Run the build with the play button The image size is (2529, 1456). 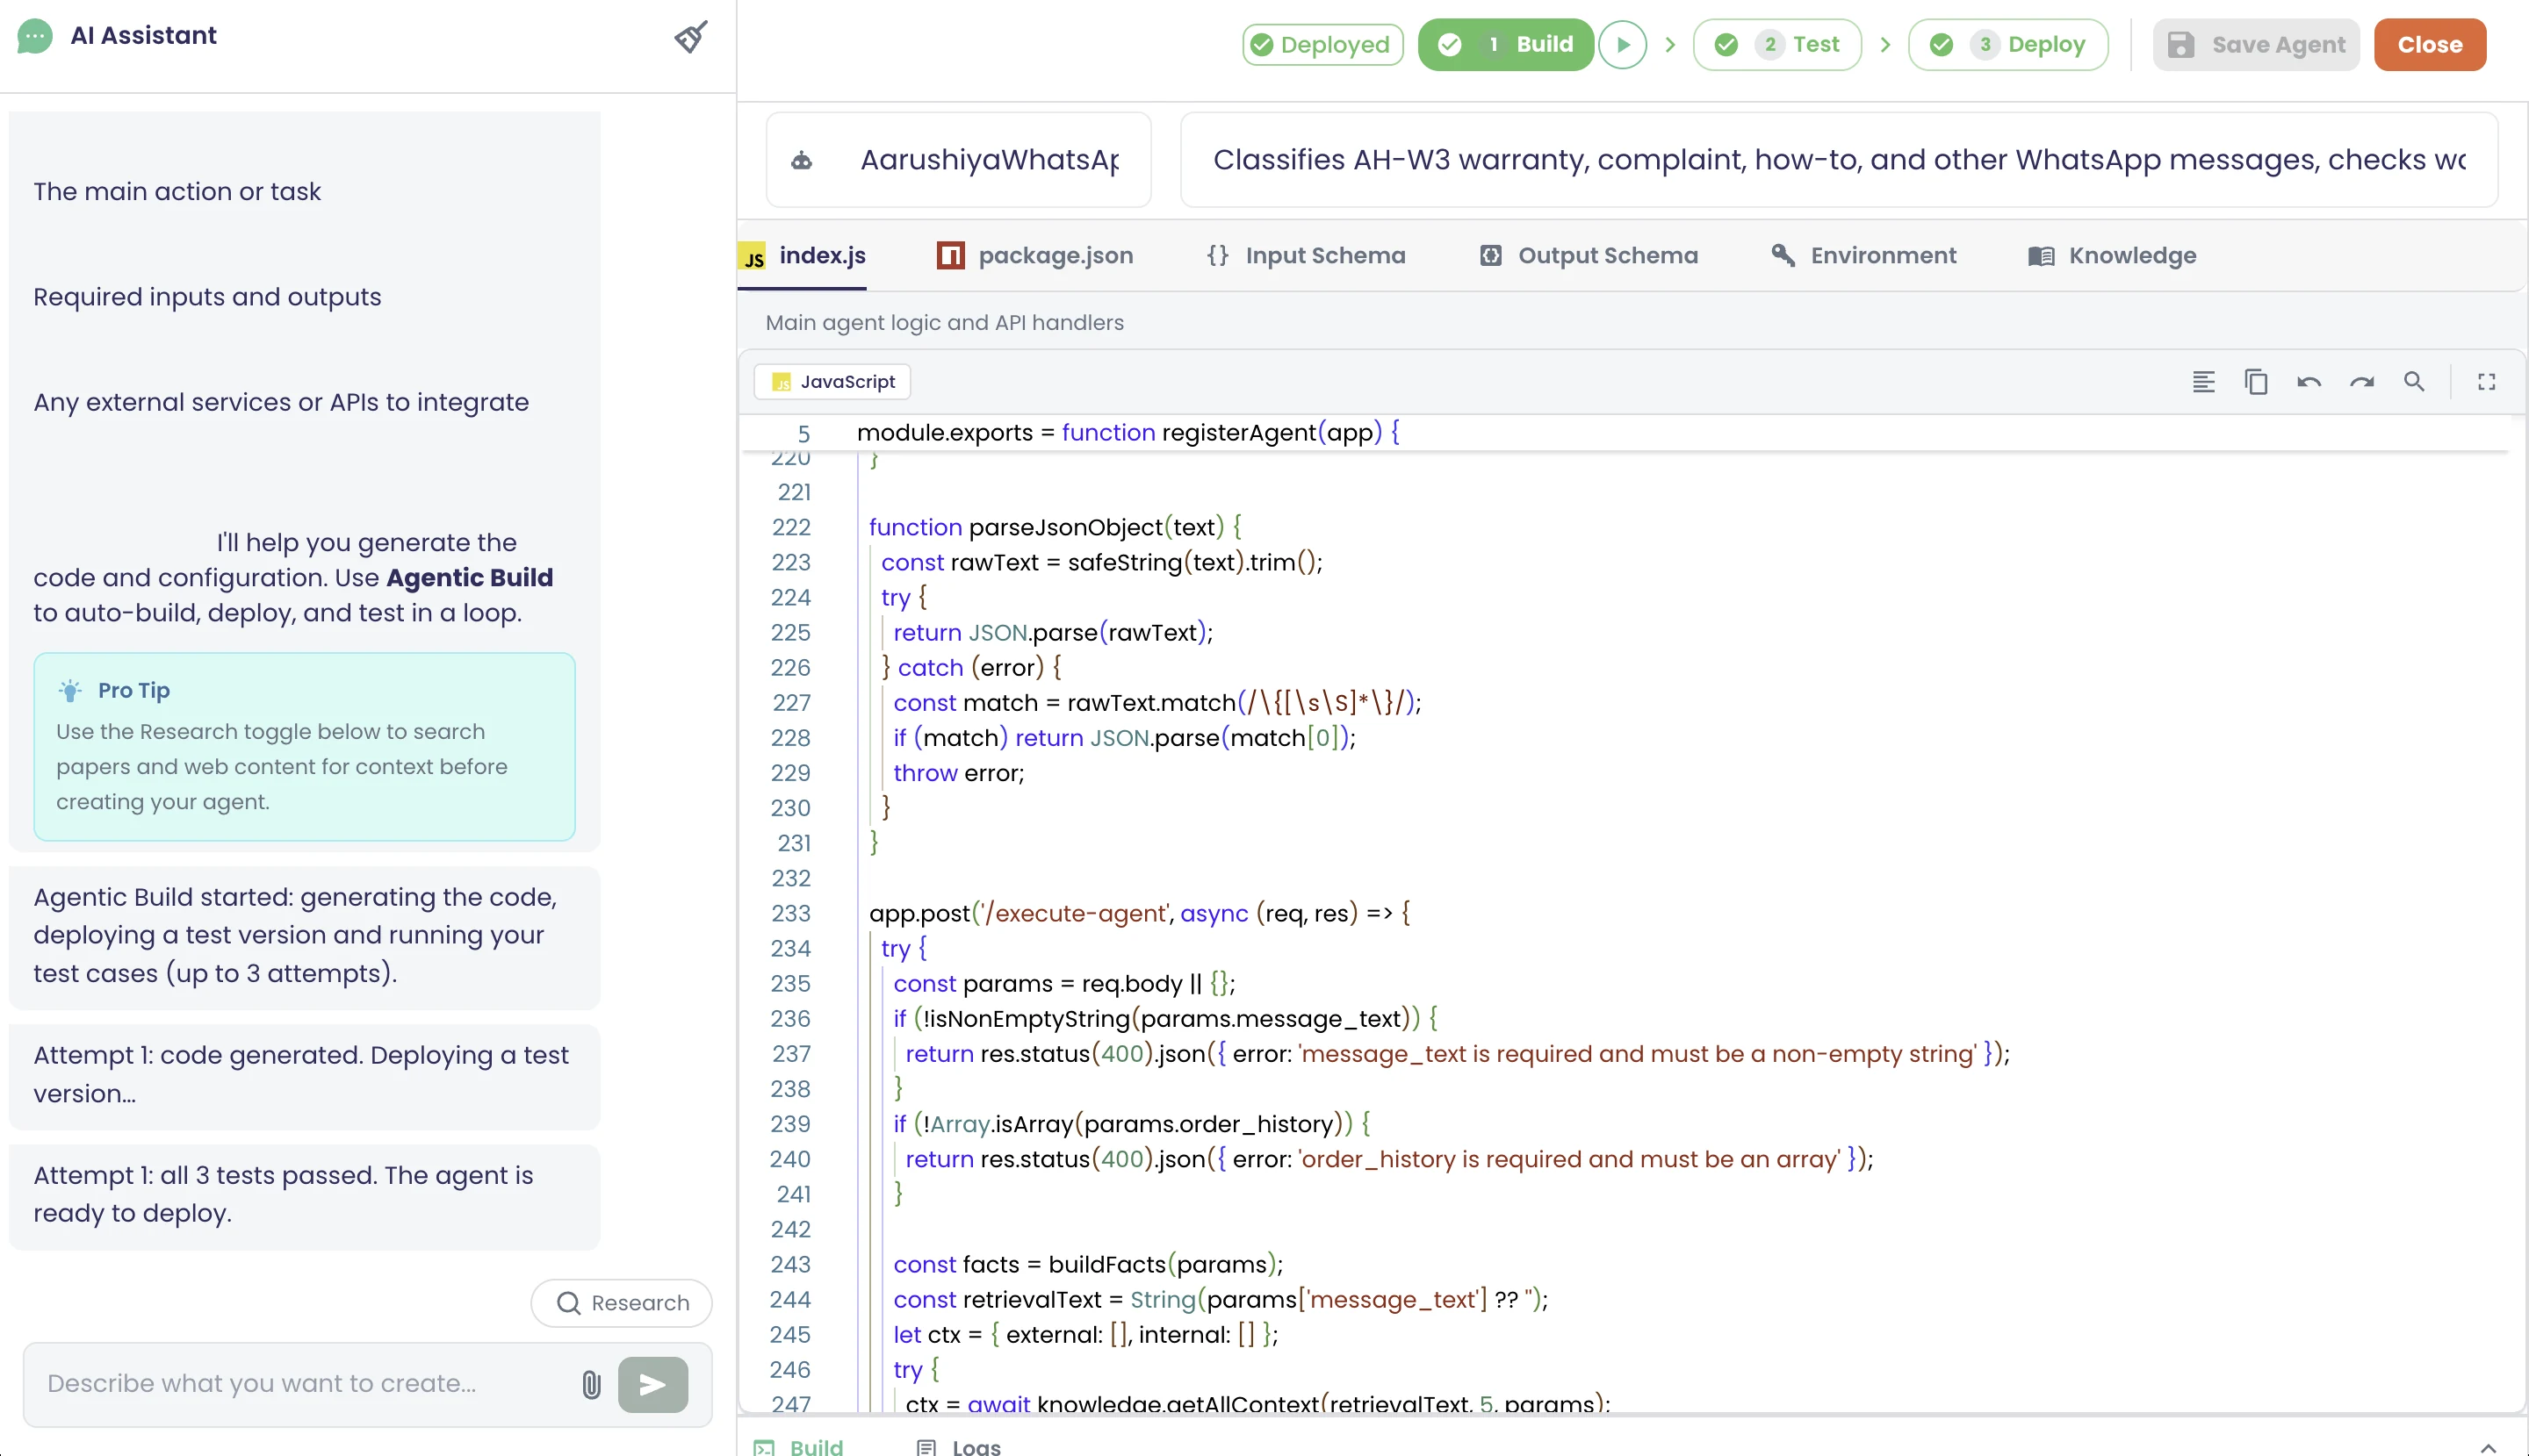pos(1623,45)
